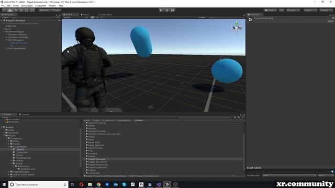Open the AssetBundle name dropdown
The height and width of the screenshot is (188, 335).
[289, 175]
